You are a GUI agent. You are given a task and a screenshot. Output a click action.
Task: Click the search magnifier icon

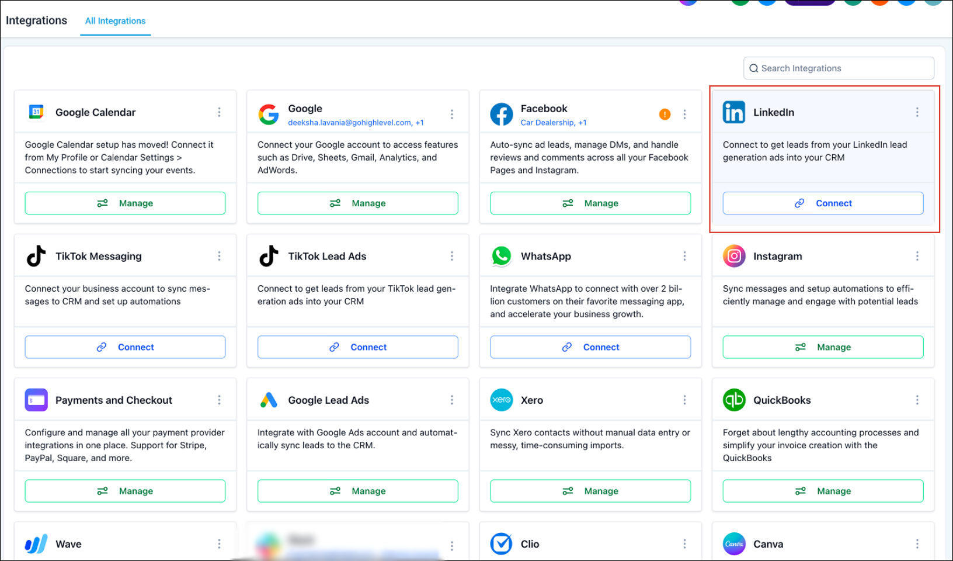pyautogui.click(x=754, y=68)
